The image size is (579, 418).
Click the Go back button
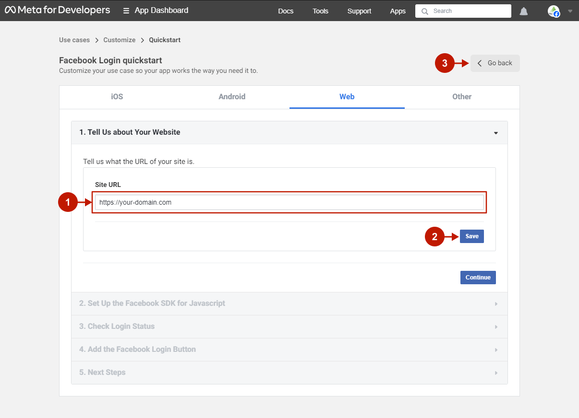[x=495, y=63]
